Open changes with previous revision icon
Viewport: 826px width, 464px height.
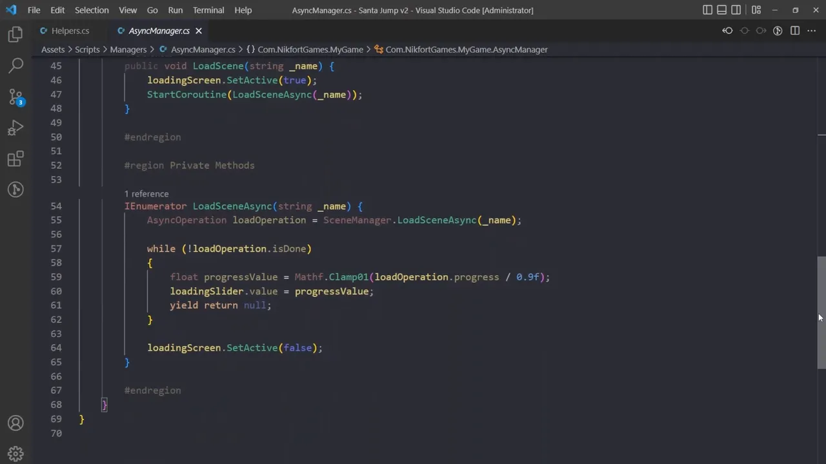tap(727, 31)
